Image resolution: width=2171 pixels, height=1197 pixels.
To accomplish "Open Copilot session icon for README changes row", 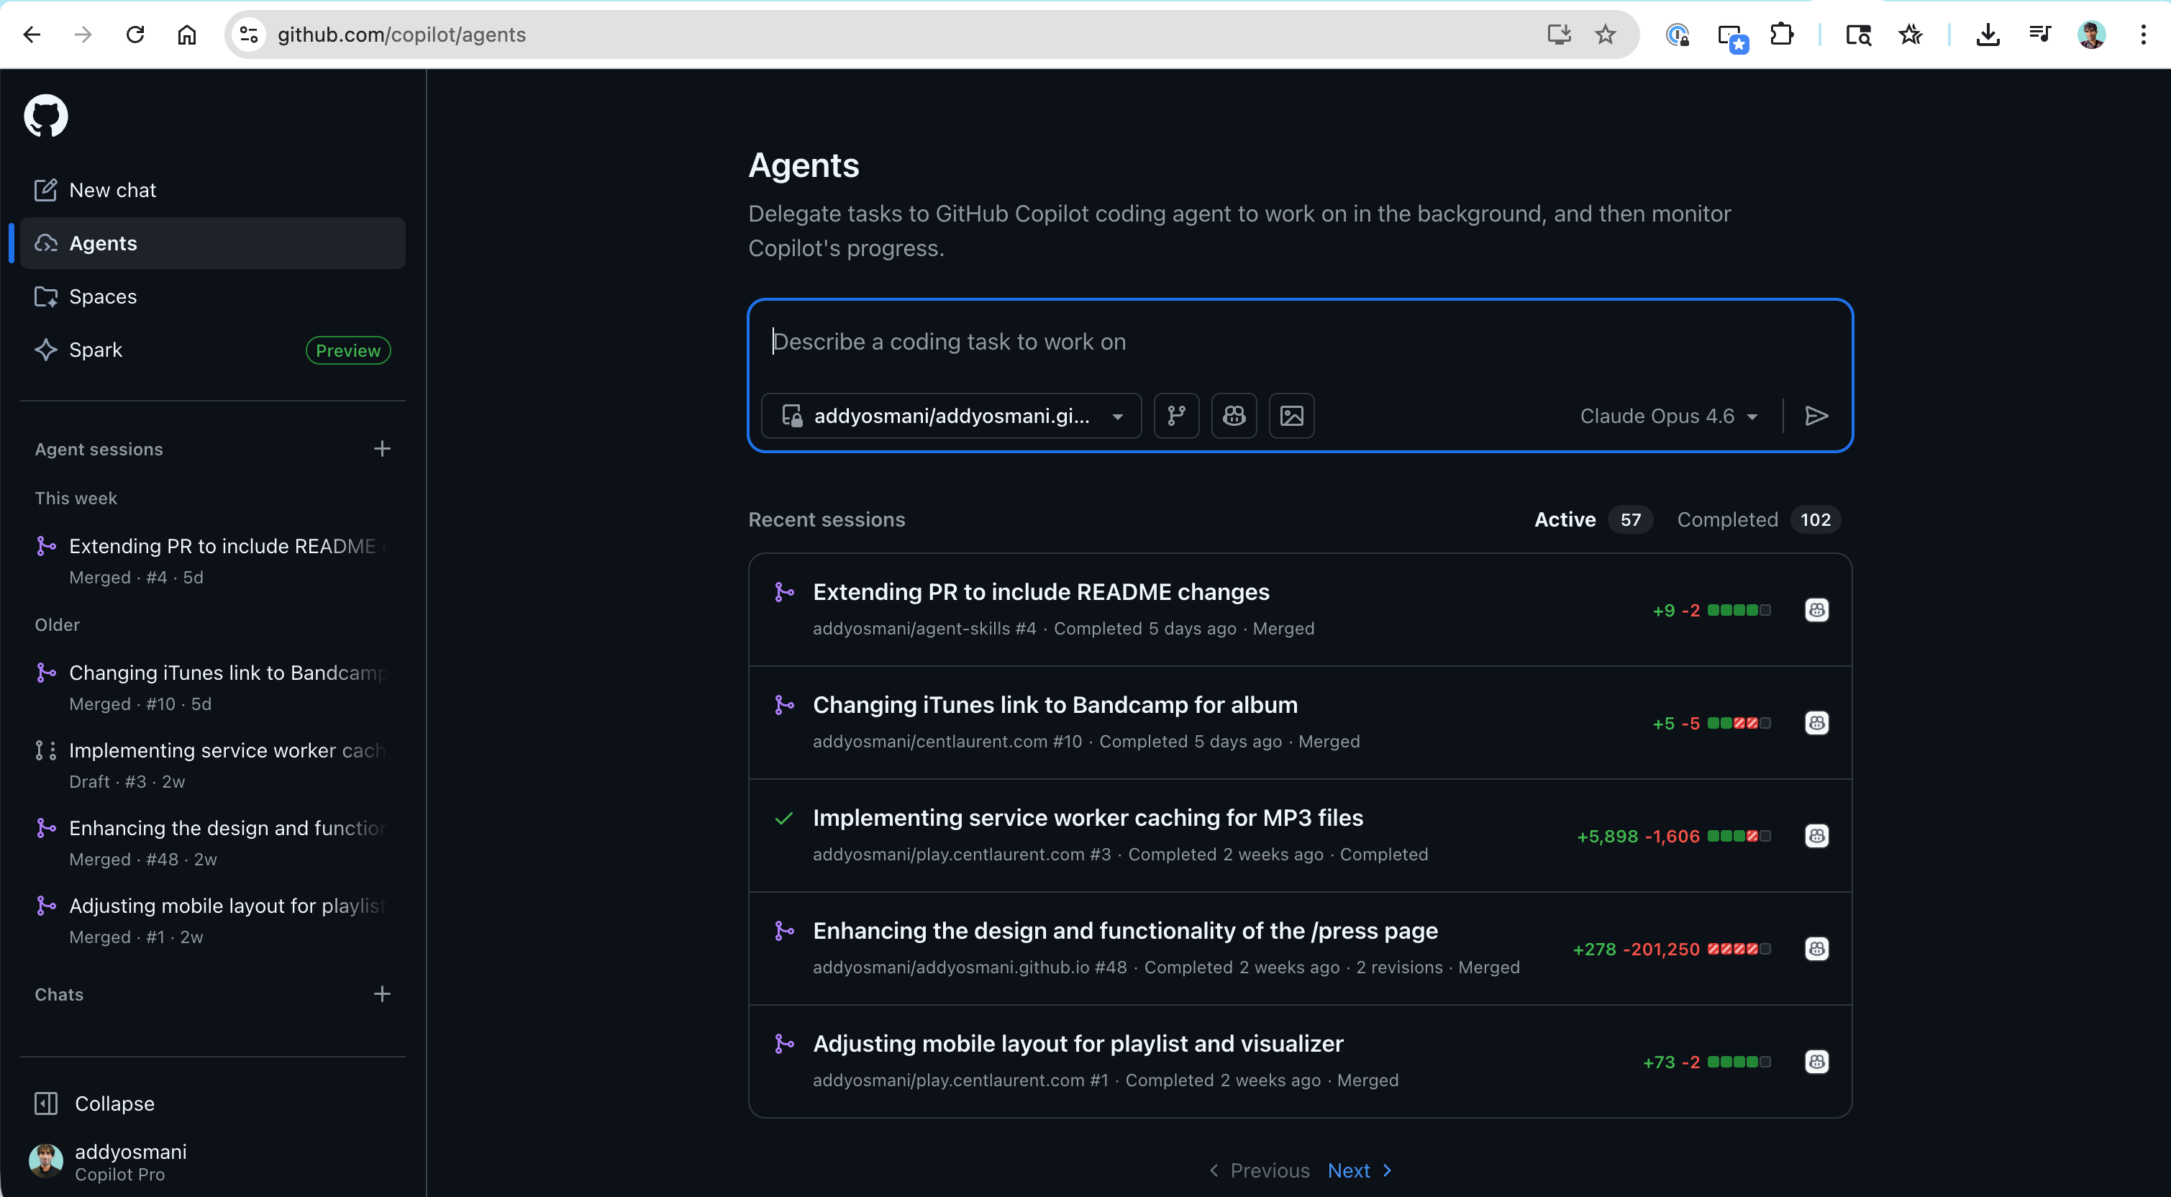I will tap(1817, 609).
